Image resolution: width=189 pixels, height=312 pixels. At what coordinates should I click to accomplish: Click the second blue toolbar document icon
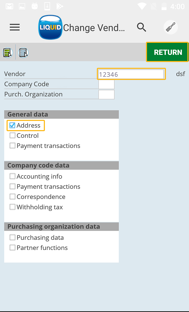coord(23,53)
